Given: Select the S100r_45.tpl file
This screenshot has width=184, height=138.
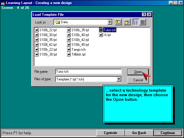Looking at the screenshot, I should pos(80,45).
